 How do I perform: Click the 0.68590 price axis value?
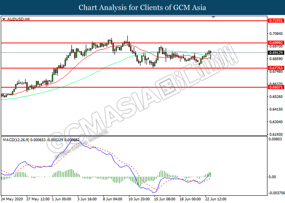click(x=276, y=59)
